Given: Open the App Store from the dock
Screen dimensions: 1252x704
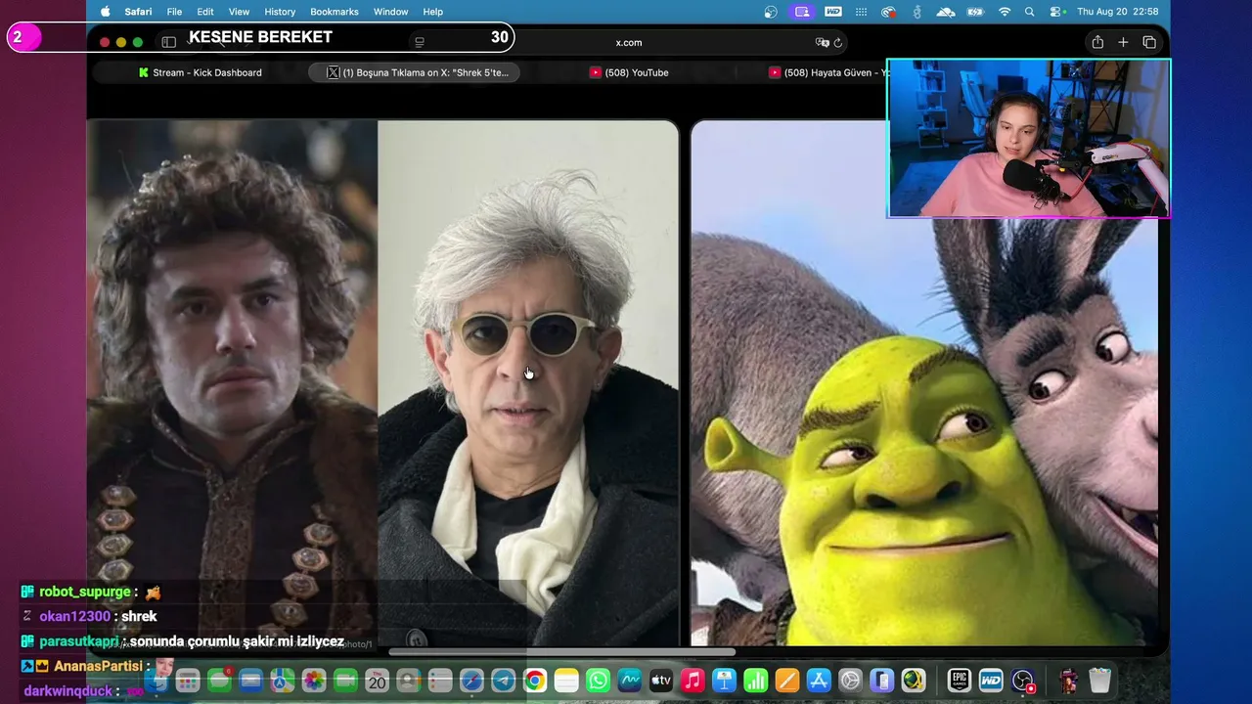Looking at the screenshot, I should point(819,681).
